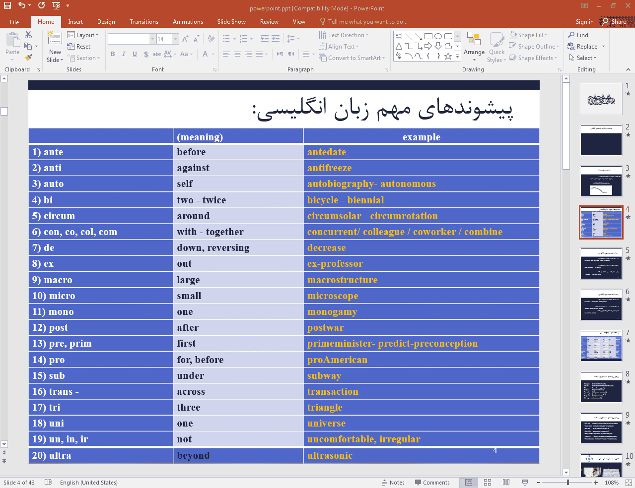
Task: Increase font size with the larger A icon
Action: pos(185,39)
